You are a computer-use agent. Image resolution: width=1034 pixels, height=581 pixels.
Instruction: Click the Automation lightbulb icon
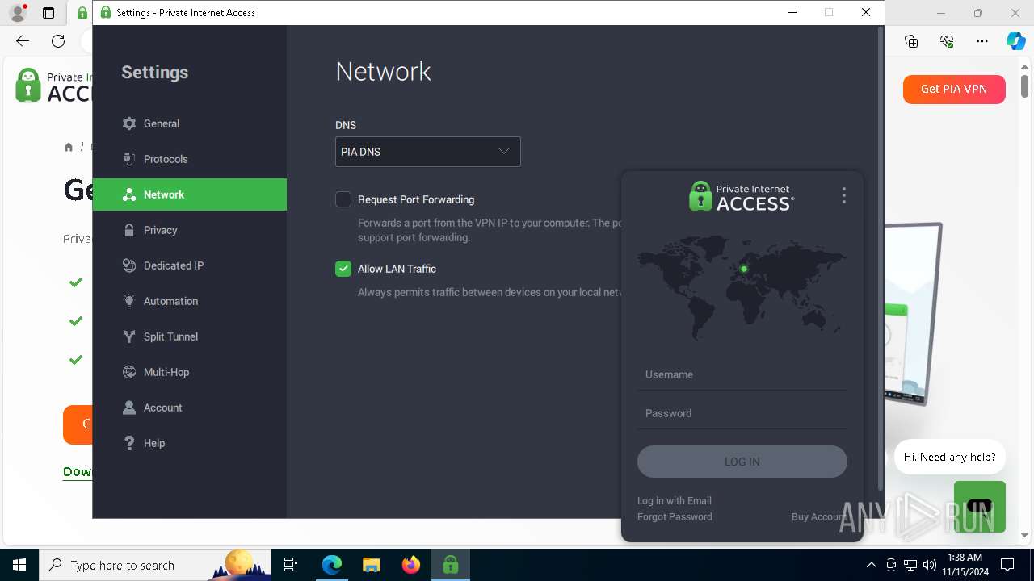pyautogui.click(x=128, y=301)
